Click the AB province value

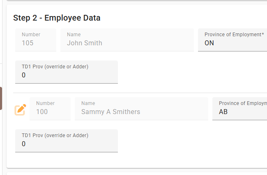tap(223, 112)
